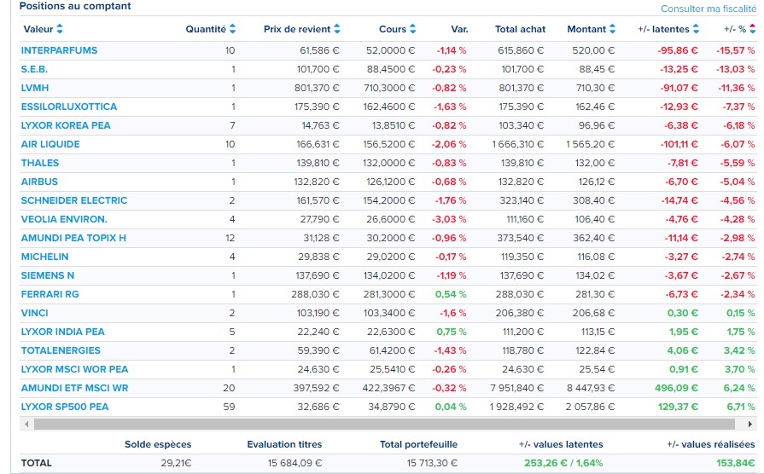Open the INTERPARFUMS position
The image size is (764, 474).
59,50
